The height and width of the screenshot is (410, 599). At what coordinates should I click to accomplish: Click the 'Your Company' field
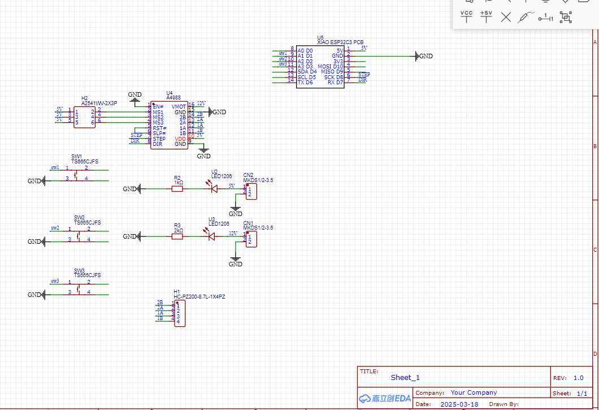point(474,392)
